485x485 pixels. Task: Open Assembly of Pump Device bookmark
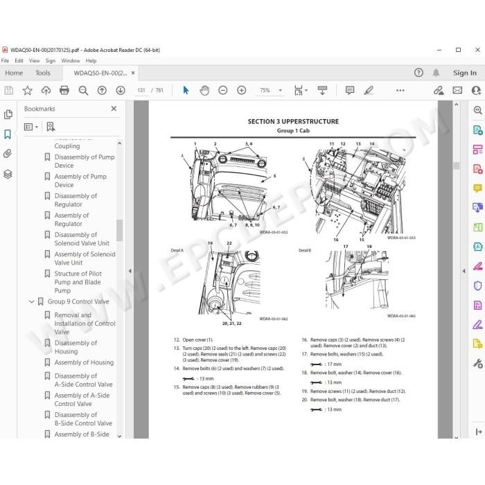80,181
